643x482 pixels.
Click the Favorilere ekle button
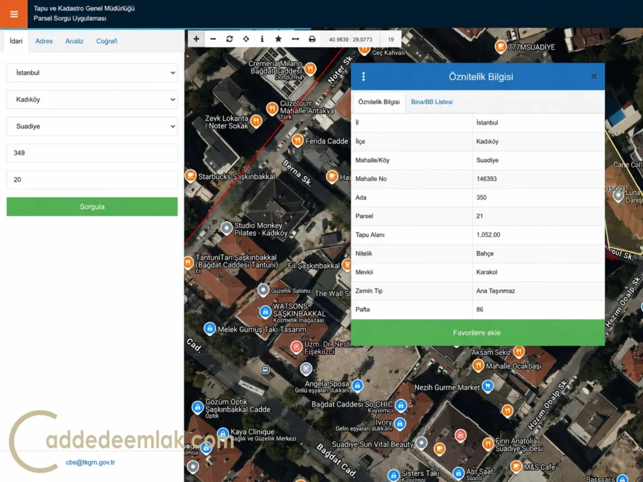tap(478, 333)
